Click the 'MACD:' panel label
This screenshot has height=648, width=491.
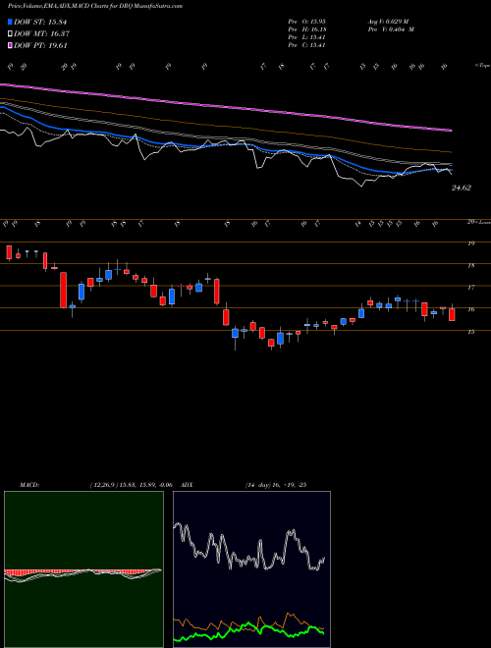(29, 485)
